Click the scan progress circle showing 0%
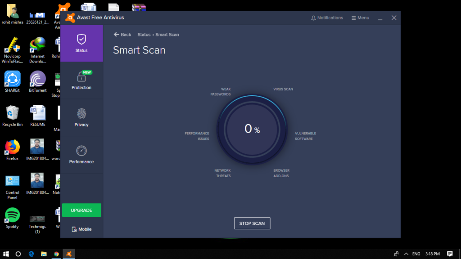Image resolution: width=461 pixels, height=259 pixels. tap(252, 129)
